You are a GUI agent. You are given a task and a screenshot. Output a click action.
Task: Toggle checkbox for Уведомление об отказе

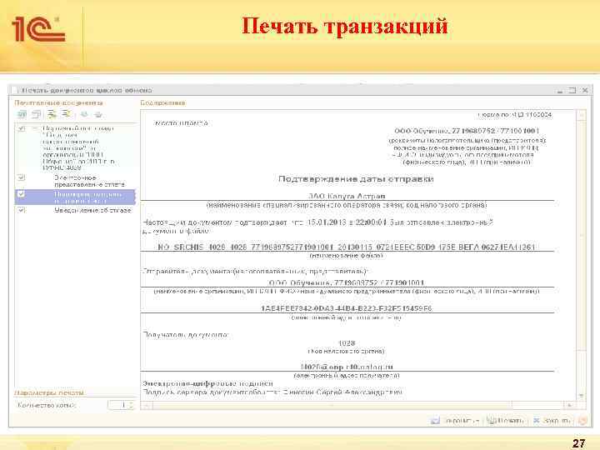[22, 210]
